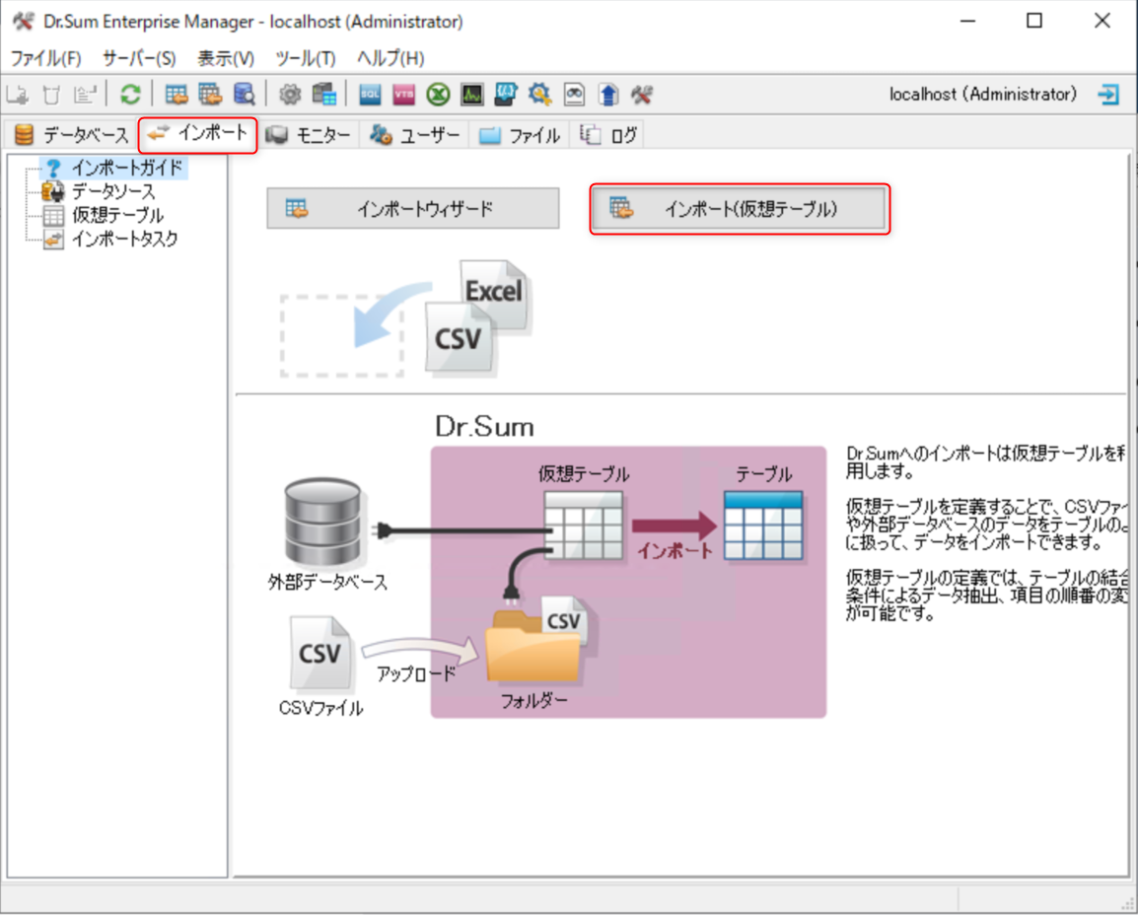Viewport: 1138px width, 915px height.
Task: Click the インポート(仮想テーブル) button
Action: pyautogui.click(x=740, y=209)
